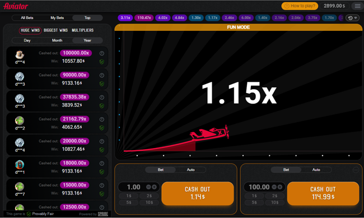Remove second bet panel via minus icon
Image resolution: width=364 pixels, height=218 pixels.
point(356,170)
